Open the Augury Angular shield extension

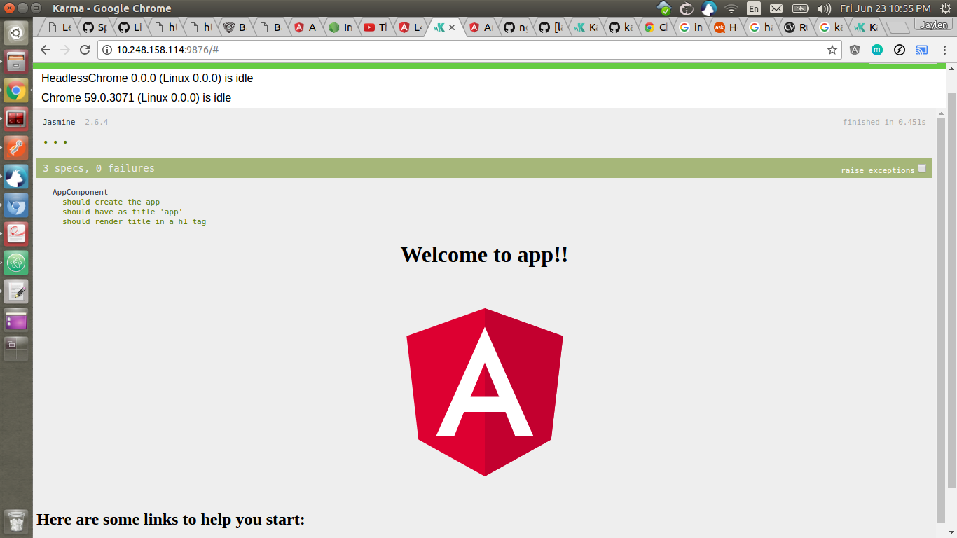pyautogui.click(x=855, y=50)
